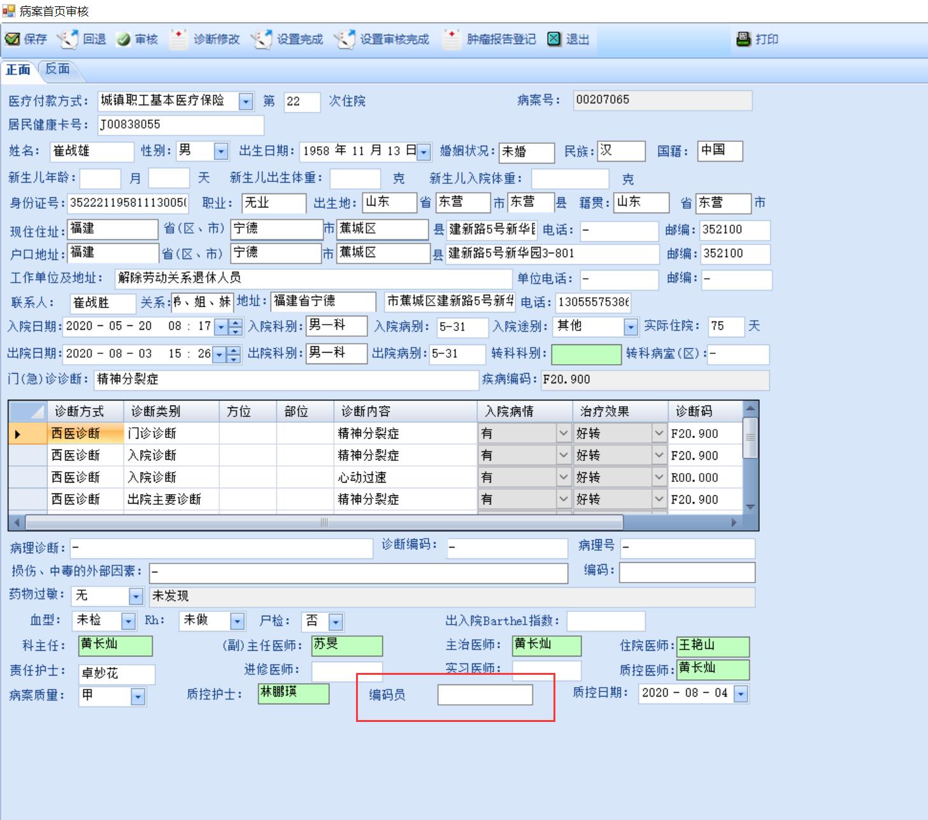928x820 pixels.
Task: Click the empty 编码员 input field
Action: pos(485,695)
